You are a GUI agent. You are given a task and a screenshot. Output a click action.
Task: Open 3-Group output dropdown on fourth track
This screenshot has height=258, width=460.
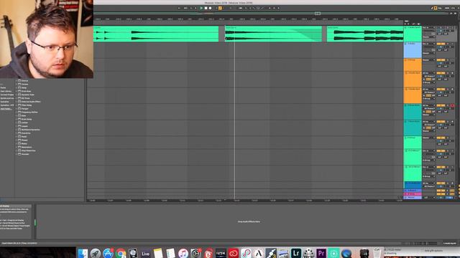click(x=428, y=82)
